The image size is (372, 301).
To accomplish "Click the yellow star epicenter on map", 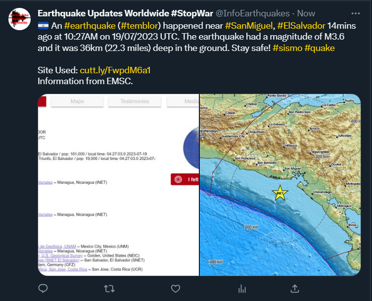I will [280, 194].
